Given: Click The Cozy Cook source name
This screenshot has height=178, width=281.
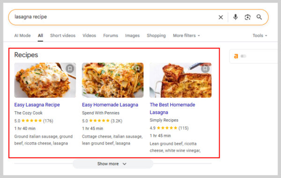Looking at the screenshot, I should pyautogui.click(x=28, y=113).
